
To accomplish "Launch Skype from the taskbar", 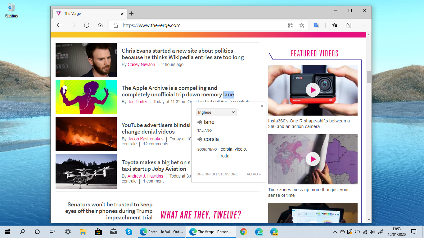I will [x=129, y=231].
